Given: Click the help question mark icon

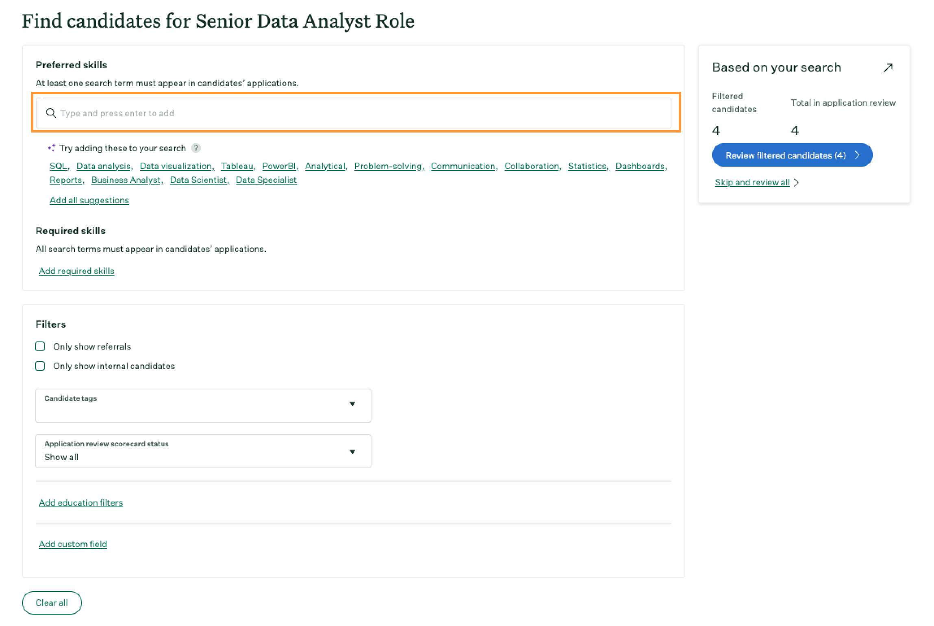Looking at the screenshot, I should tap(196, 148).
